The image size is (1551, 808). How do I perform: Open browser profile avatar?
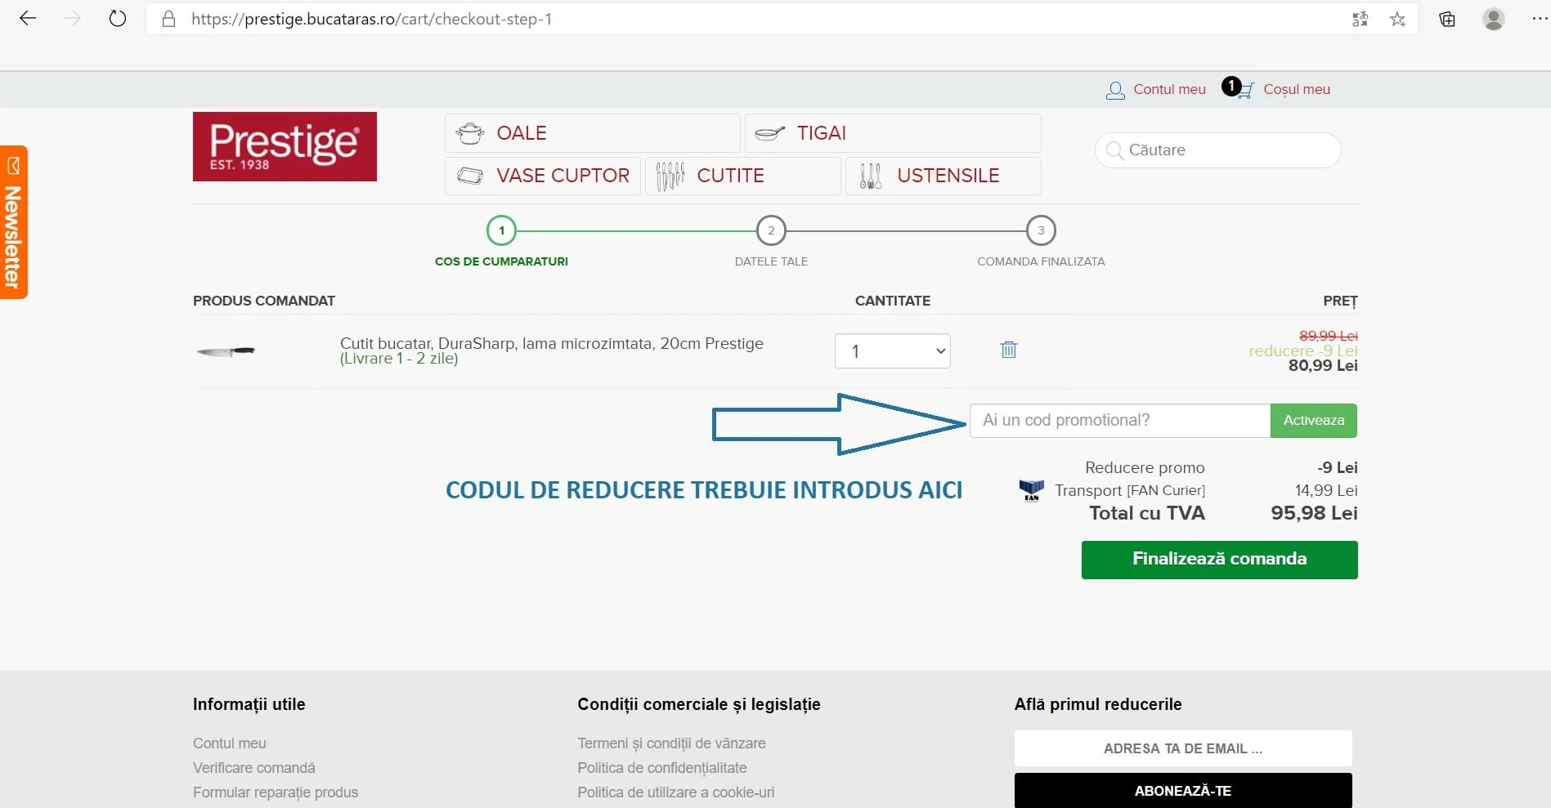pos(1494,19)
